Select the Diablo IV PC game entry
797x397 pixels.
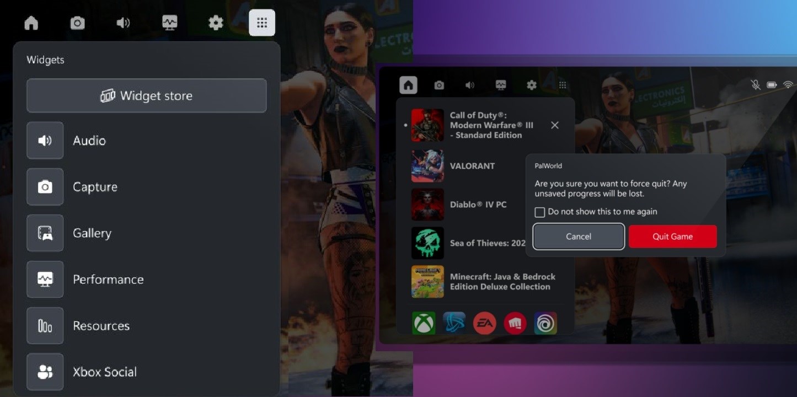click(485, 205)
